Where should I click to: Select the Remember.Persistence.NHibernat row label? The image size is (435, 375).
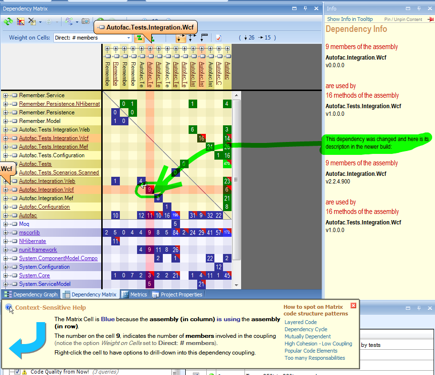59,104
